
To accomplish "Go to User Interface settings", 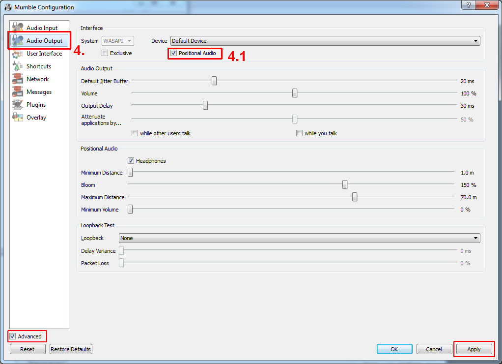I will 39,54.
